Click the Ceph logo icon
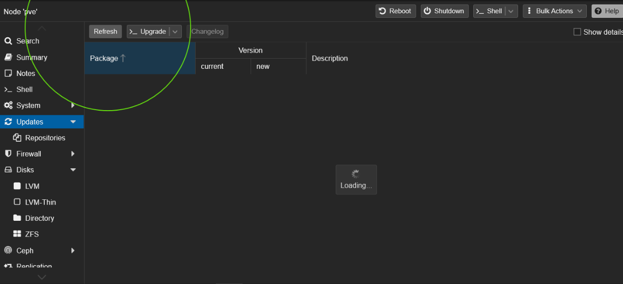 (8, 250)
